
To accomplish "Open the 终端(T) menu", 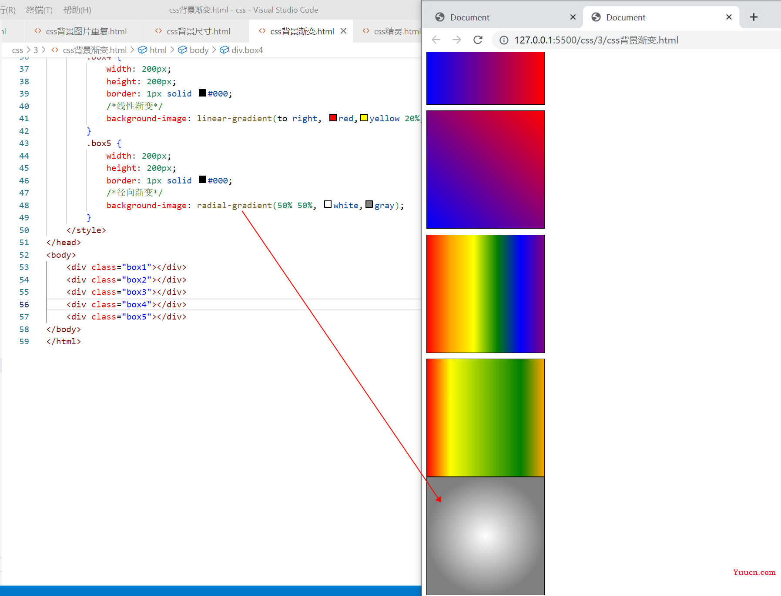I will 39,10.
